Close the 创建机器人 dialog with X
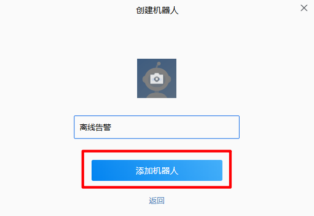The image size is (314, 216). [304, 8]
